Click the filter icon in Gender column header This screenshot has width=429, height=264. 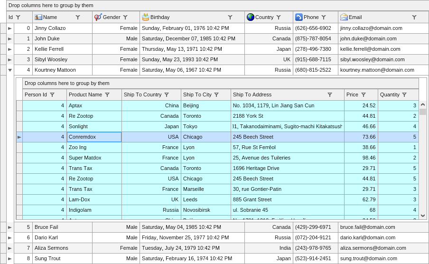(x=125, y=17)
